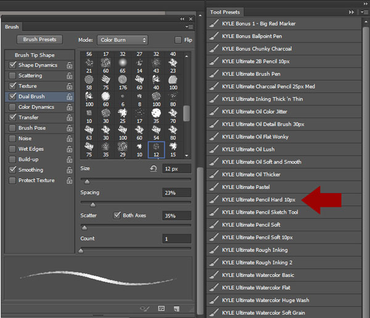
Task: Click the Count slider handle
Action: click(81, 250)
